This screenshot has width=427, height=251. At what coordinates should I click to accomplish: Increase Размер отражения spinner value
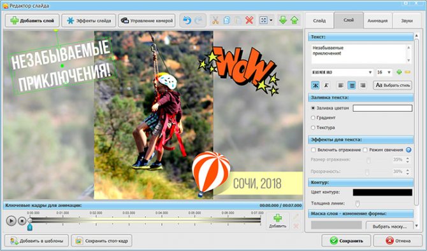[x=408, y=158]
